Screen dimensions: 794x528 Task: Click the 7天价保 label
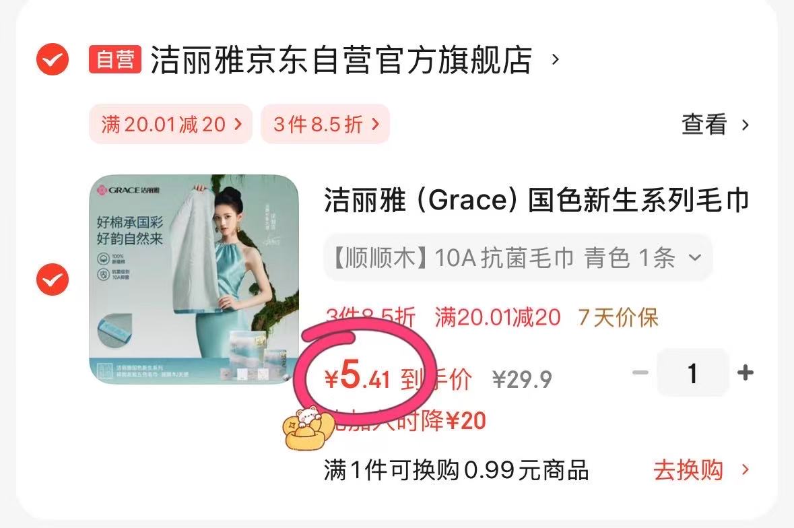click(x=618, y=318)
